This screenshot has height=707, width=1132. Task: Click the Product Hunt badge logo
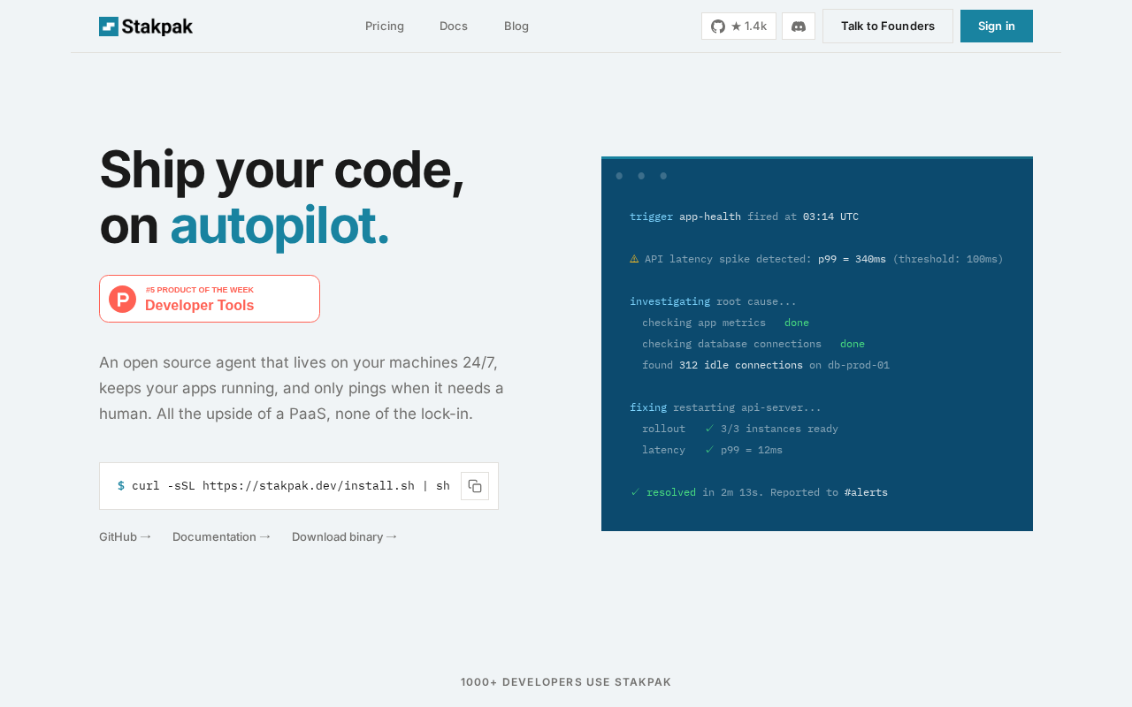(122, 299)
